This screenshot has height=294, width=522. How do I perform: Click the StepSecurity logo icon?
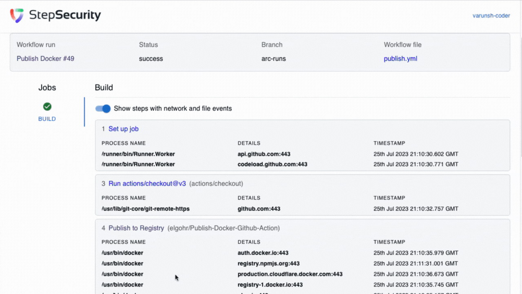pos(17,16)
